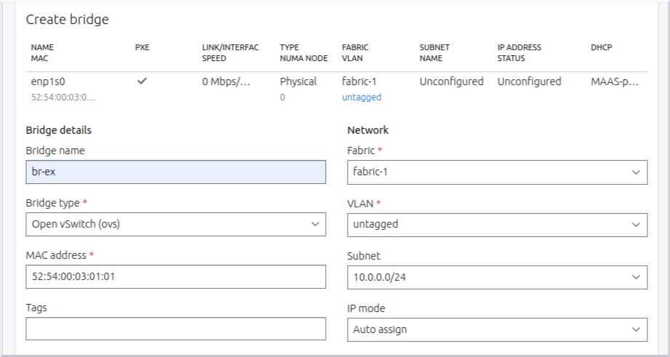Click the PXE checkmark icon for enp1s0
Viewport: 670px width, 357px height.
coord(142,82)
